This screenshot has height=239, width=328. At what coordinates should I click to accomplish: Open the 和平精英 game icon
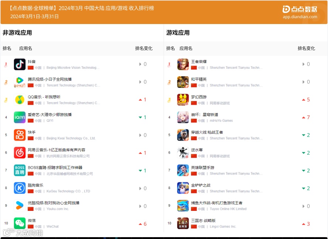pos(183,82)
